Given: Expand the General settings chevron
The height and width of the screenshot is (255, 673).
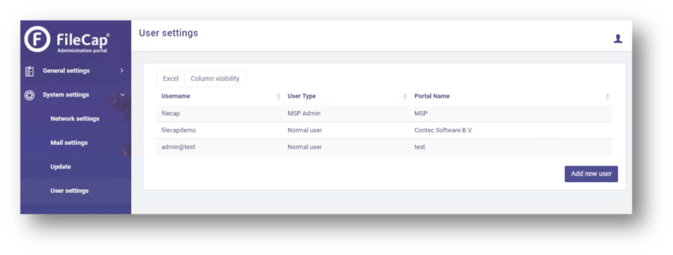Looking at the screenshot, I should click(x=122, y=71).
